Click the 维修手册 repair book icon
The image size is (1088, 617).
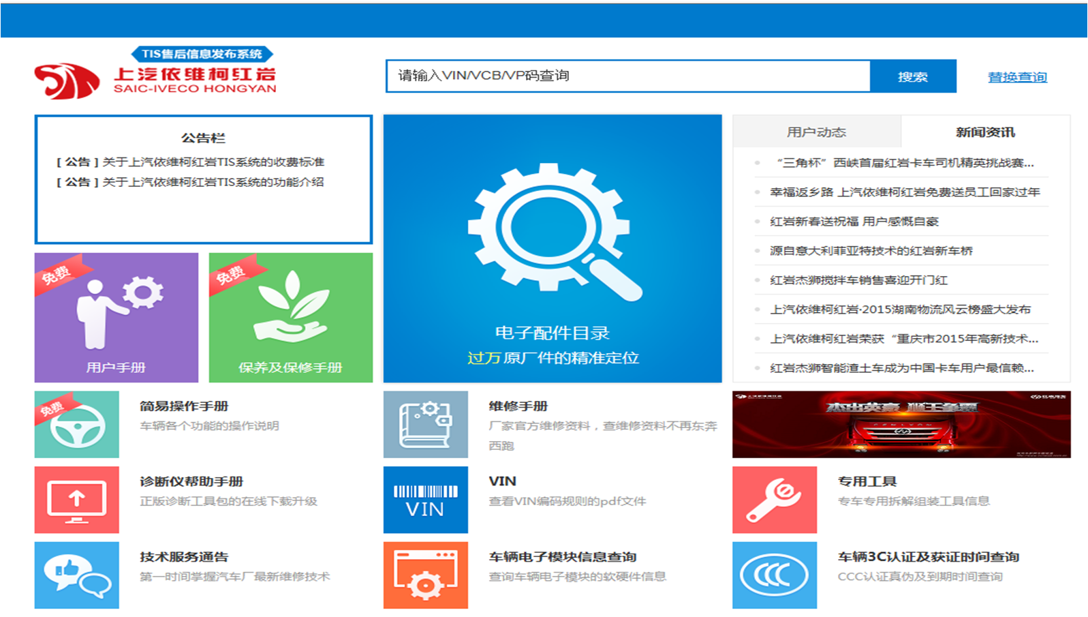(425, 424)
